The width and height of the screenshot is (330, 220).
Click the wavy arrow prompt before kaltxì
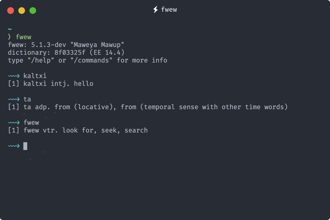[x=14, y=76]
